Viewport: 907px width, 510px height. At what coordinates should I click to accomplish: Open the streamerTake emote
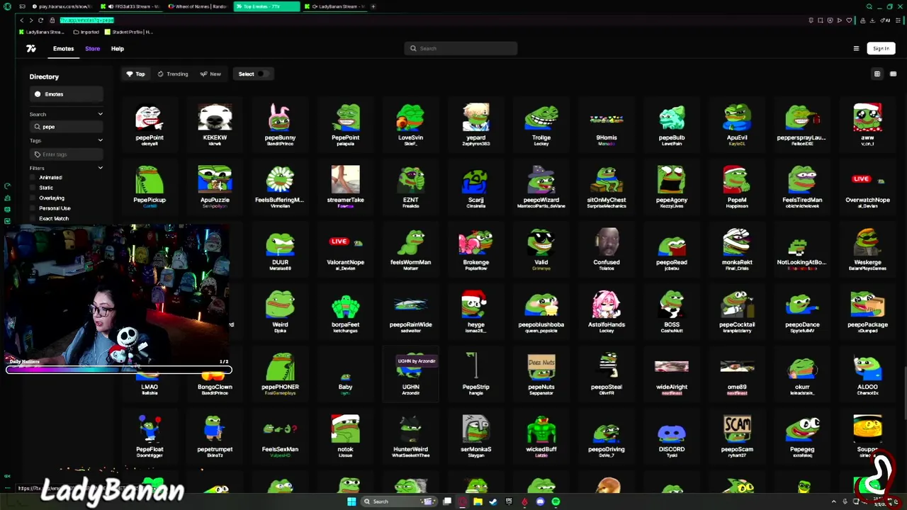(345, 187)
